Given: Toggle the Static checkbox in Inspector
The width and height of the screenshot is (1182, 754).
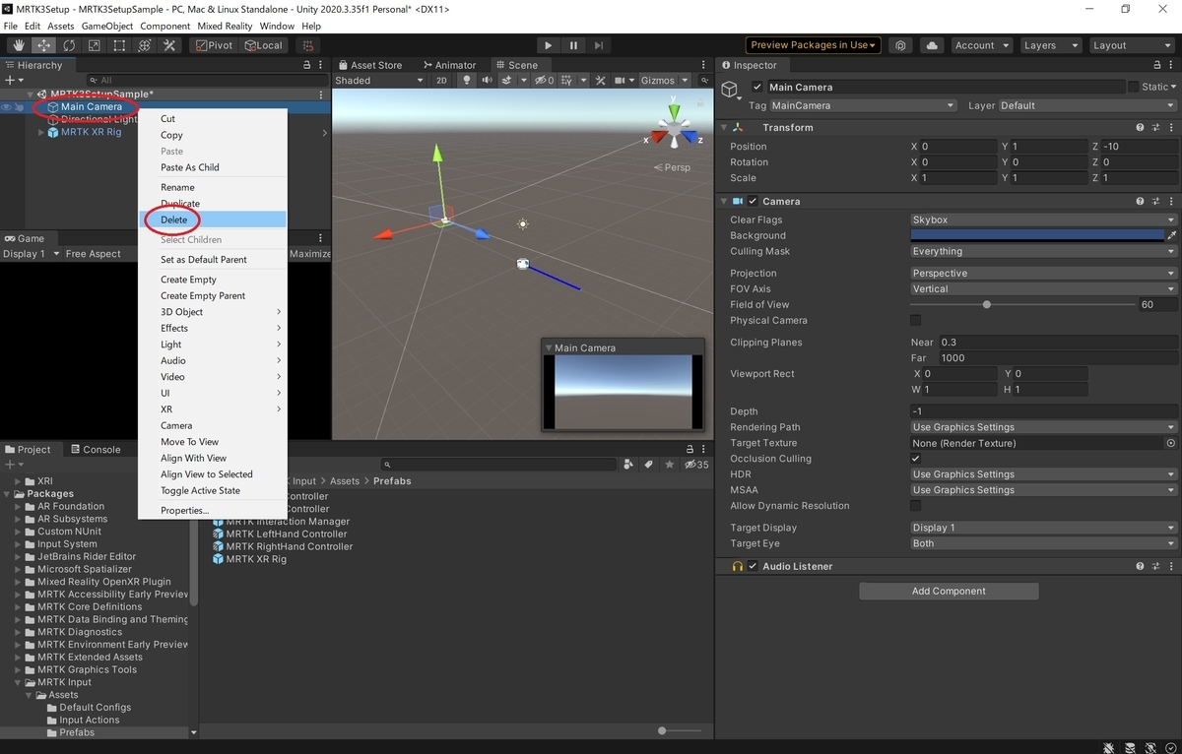Looking at the screenshot, I should (1134, 87).
